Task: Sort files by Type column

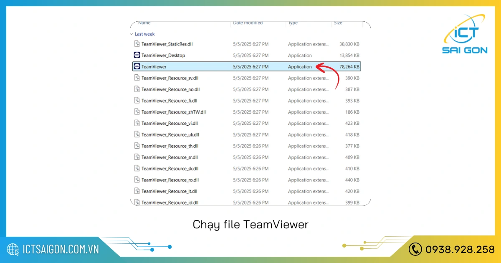Action: 293,23
